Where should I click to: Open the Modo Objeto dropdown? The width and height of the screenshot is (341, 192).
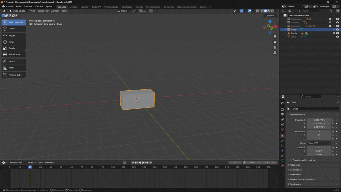(x=19, y=11)
